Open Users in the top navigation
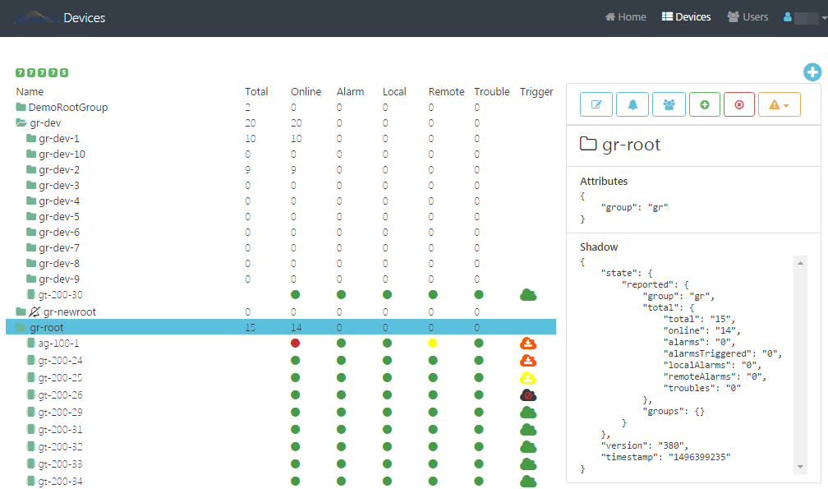 (747, 17)
